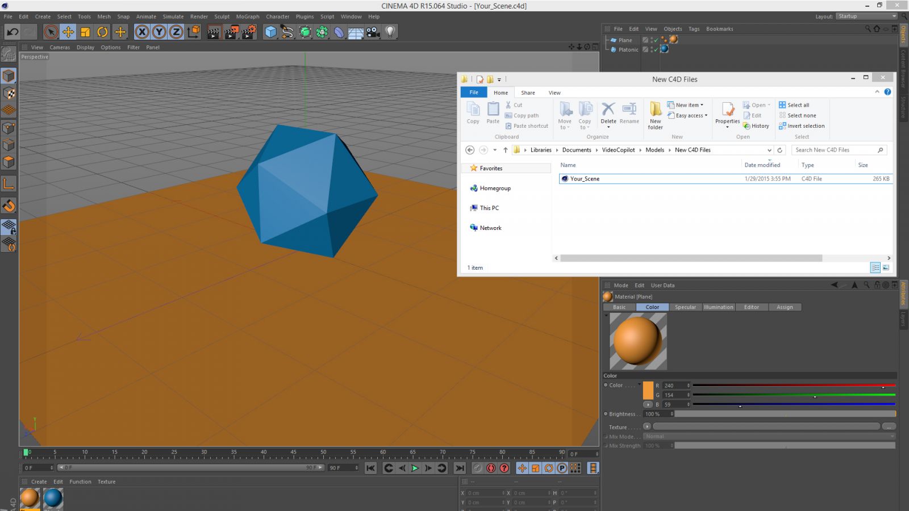The image size is (909, 511).
Task: Select the Rotate tool in top toolbar
Action: 103,32
